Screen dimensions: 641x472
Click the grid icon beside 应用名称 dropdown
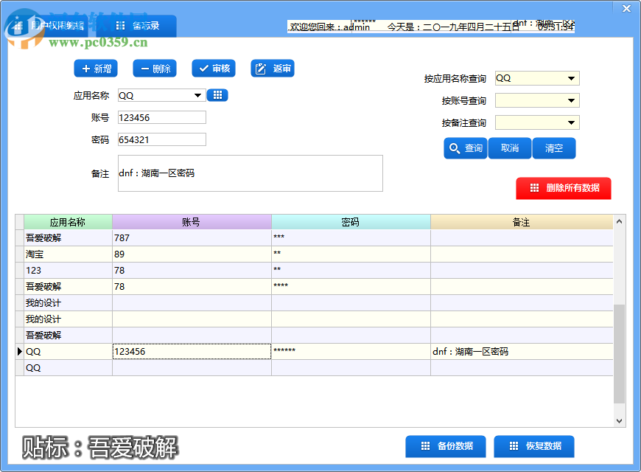[217, 94]
